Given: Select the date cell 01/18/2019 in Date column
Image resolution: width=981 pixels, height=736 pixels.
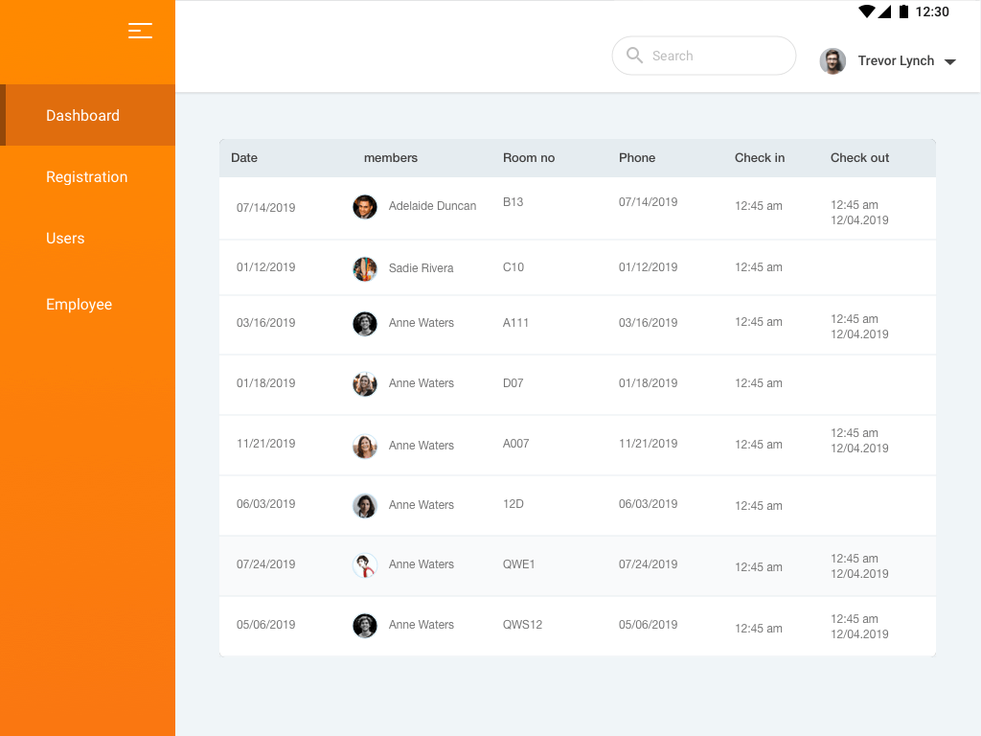Looking at the screenshot, I should (266, 383).
